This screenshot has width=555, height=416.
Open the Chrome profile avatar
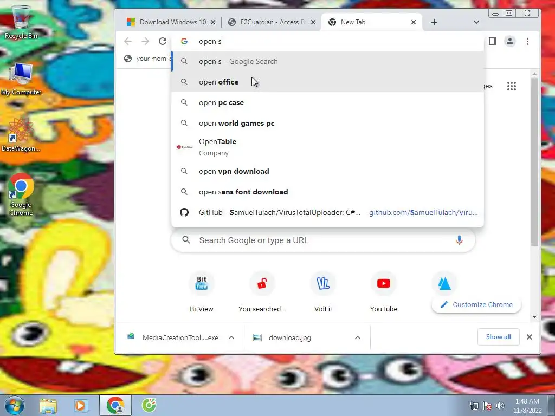(x=510, y=41)
